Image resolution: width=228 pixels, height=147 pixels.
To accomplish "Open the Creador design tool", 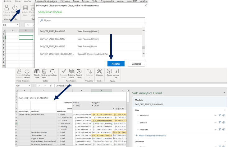I will click(x=99, y=71).
